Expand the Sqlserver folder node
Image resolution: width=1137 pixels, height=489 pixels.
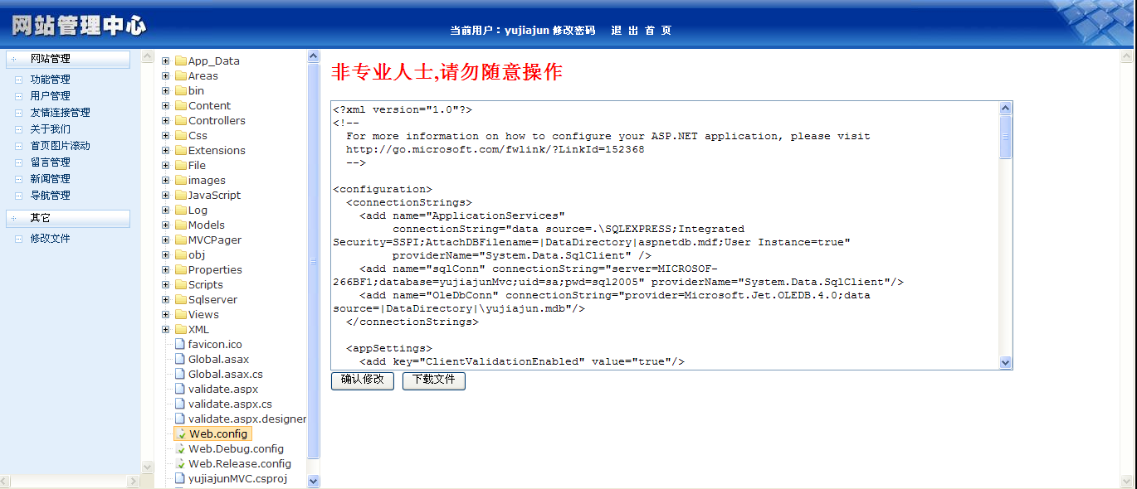pos(165,300)
